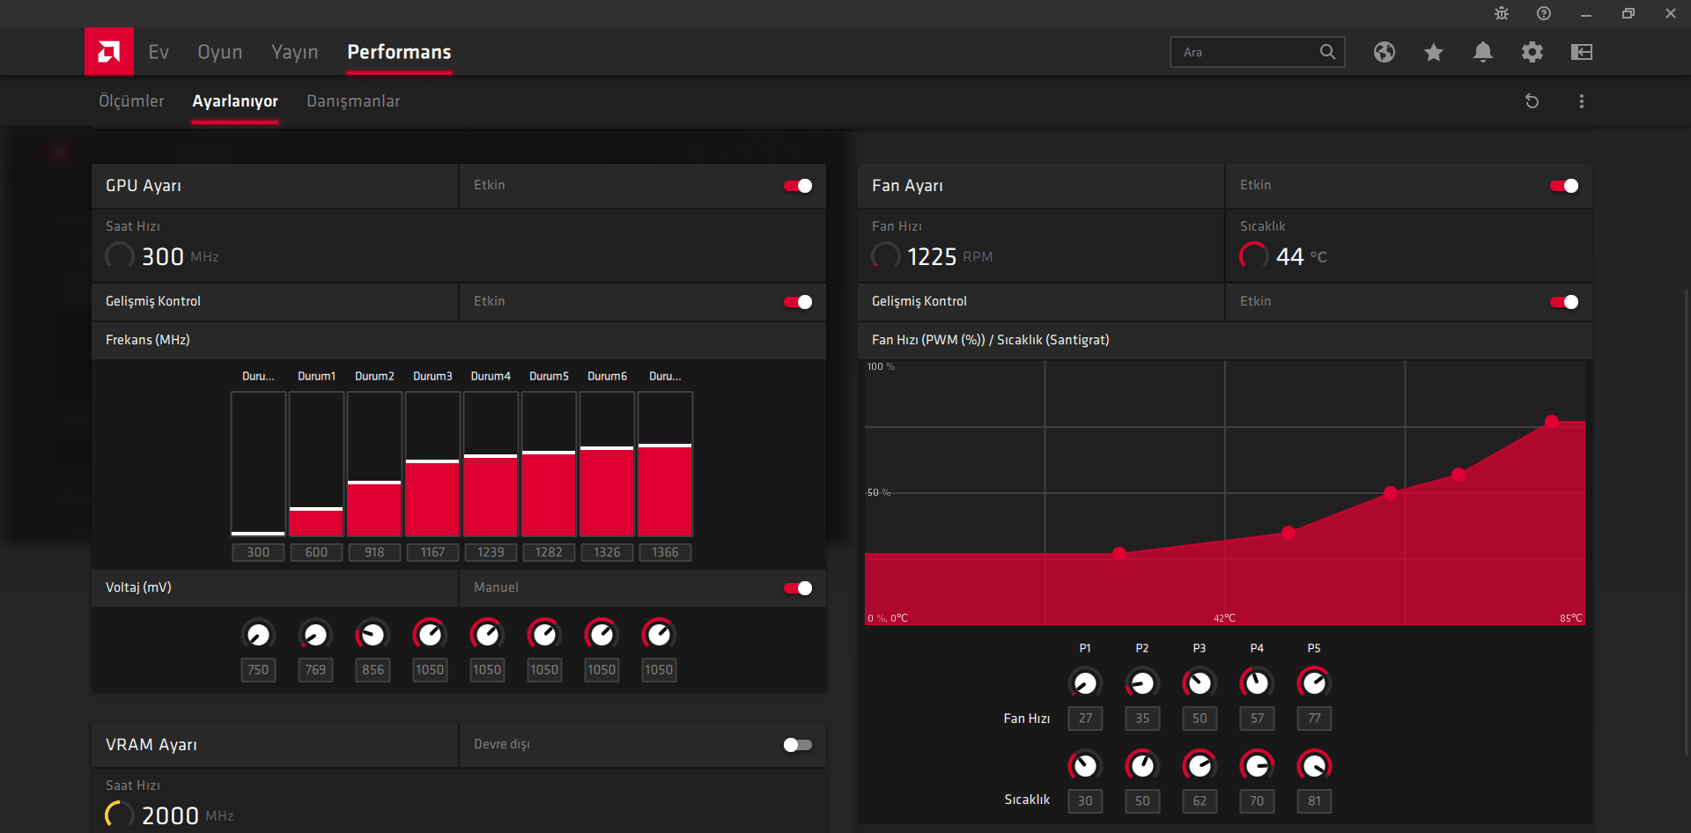Click frequency field showing 300
This screenshot has width=1691, height=833.
coord(258,552)
